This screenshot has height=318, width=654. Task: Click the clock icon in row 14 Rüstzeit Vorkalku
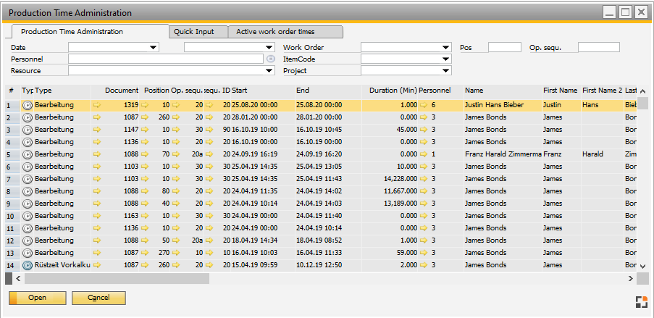(x=28, y=265)
